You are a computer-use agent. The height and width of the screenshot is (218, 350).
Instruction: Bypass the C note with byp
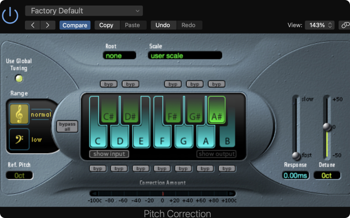coord(98,169)
